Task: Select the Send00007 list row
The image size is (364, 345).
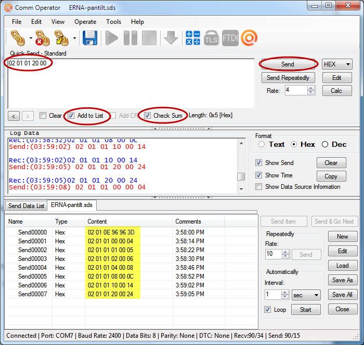Action: pyautogui.click(x=131, y=294)
